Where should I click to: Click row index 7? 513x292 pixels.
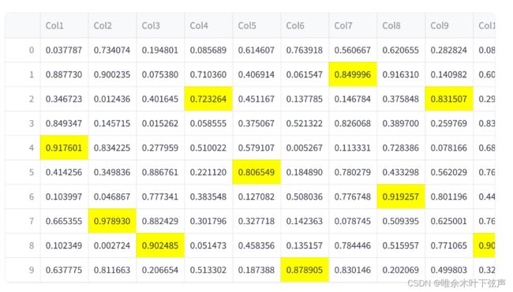click(23, 221)
